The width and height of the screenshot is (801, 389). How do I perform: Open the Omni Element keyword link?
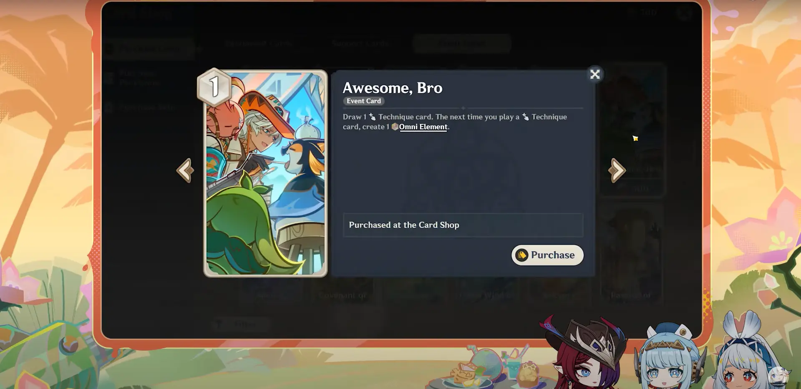[x=423, y=127]
